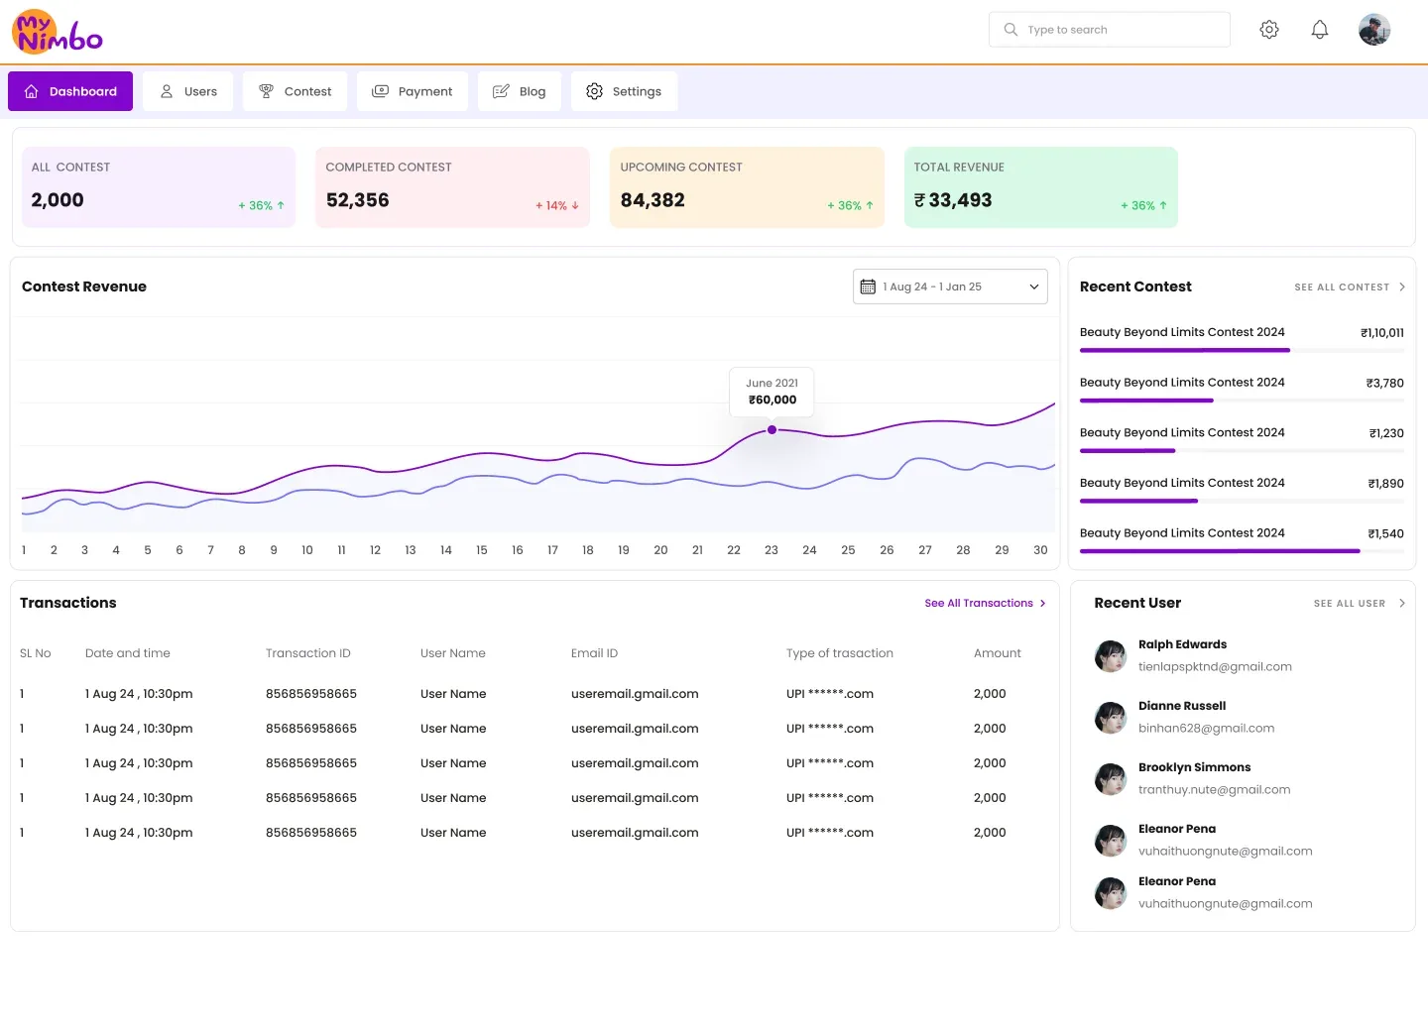1428x1034 pixels.
Task: Click Dianne Russell avatar
Action: tap(1111, 718)
